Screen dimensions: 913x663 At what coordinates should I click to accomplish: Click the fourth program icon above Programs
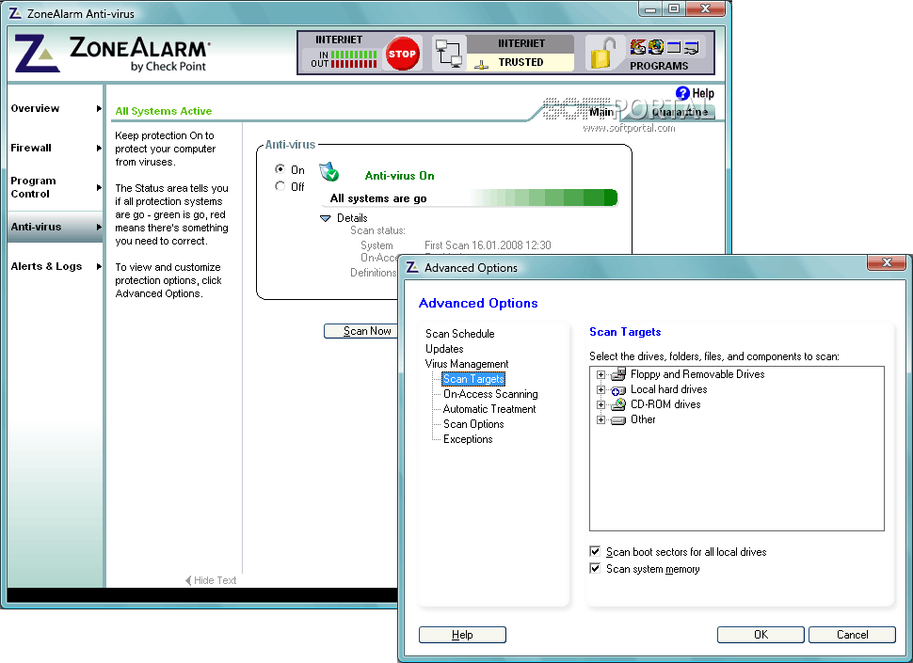(x=692, y=47)
